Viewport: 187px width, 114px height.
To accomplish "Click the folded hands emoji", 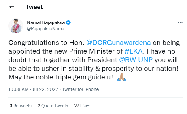I will (121, 77).
